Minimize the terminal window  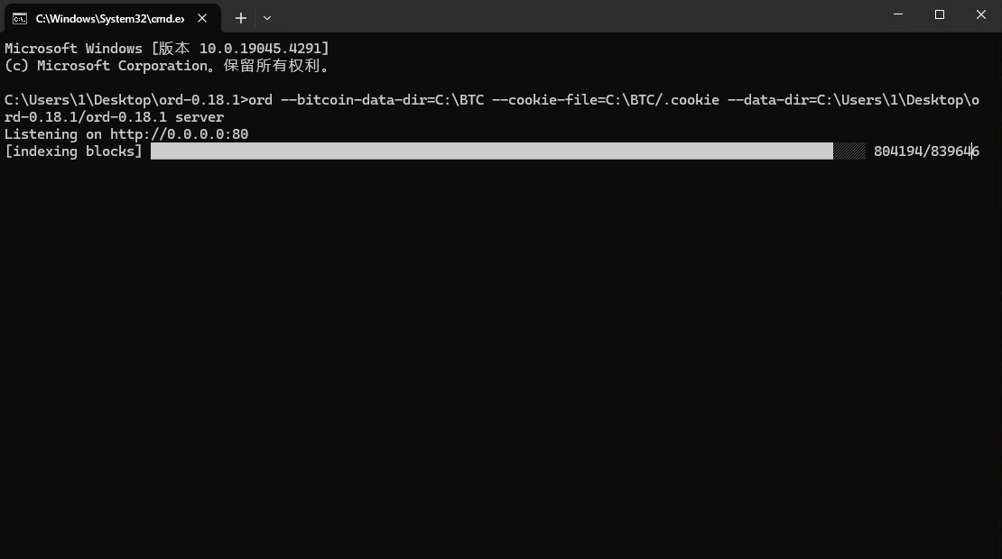click(898, 15)
